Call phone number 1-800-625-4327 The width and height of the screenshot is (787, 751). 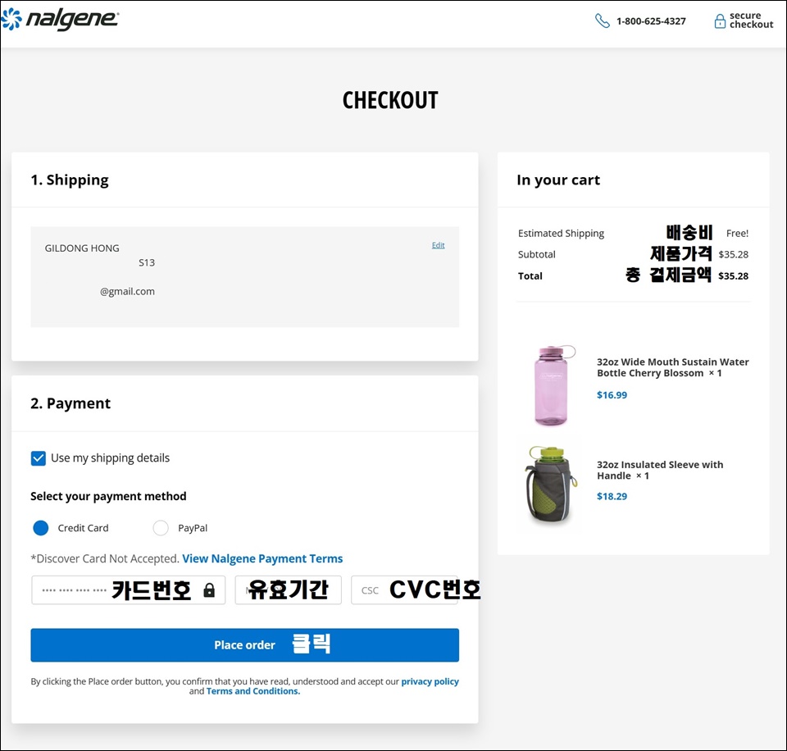651,21
